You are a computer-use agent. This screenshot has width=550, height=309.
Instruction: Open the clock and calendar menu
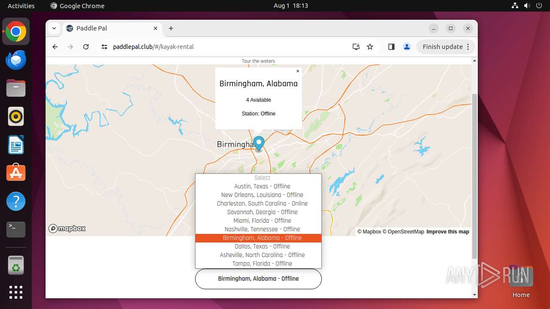coord(291,6)
